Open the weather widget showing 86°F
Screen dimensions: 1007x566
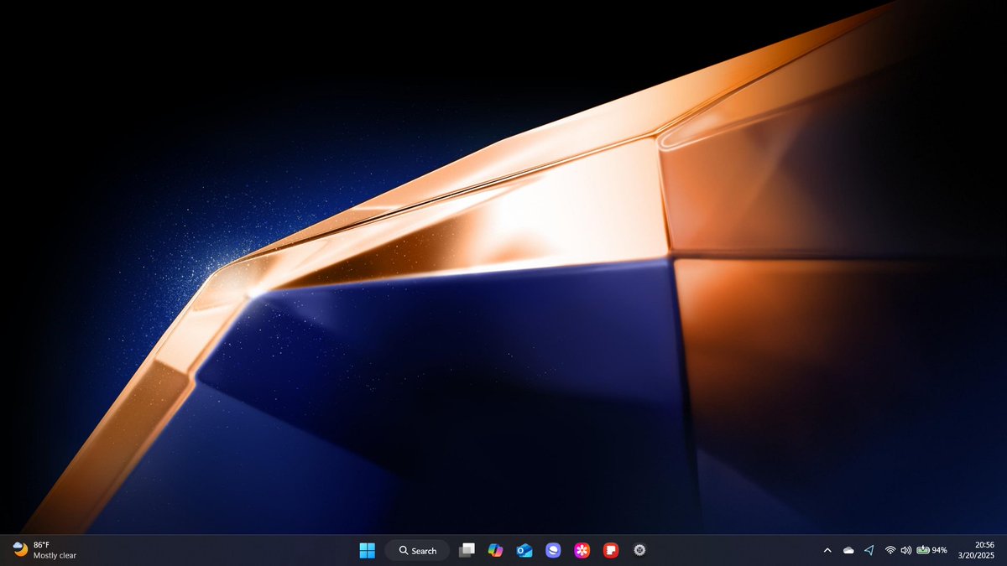45,550
